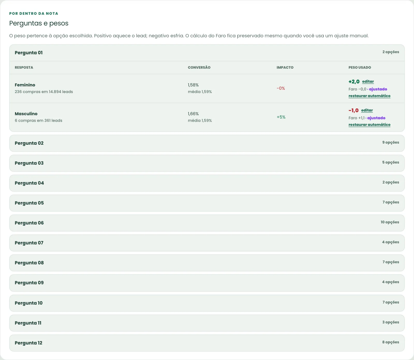Click the '5 opções' count label

(391, 162)
